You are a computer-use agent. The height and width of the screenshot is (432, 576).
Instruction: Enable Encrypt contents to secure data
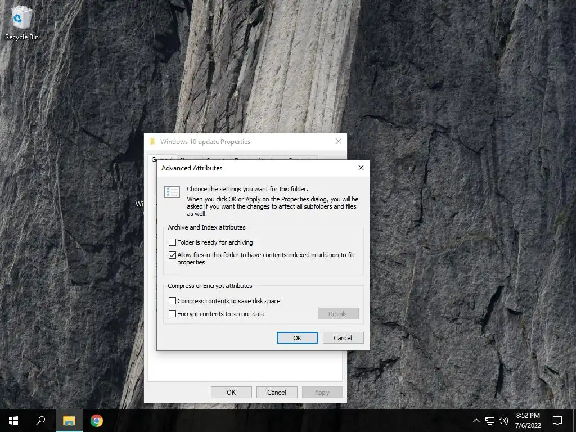click(172, 314)
